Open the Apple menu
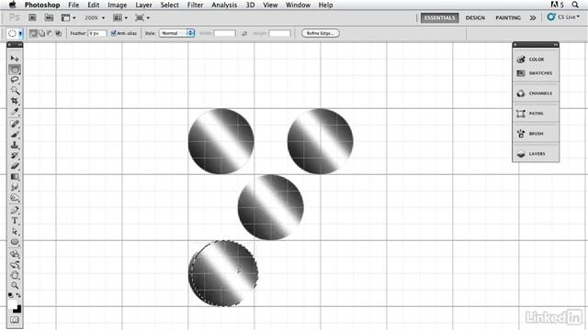Screen dimensions: 588x330 coord(12,5)
